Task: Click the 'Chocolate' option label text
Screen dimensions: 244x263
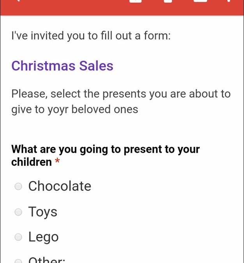Action: (x=60, y=186)
